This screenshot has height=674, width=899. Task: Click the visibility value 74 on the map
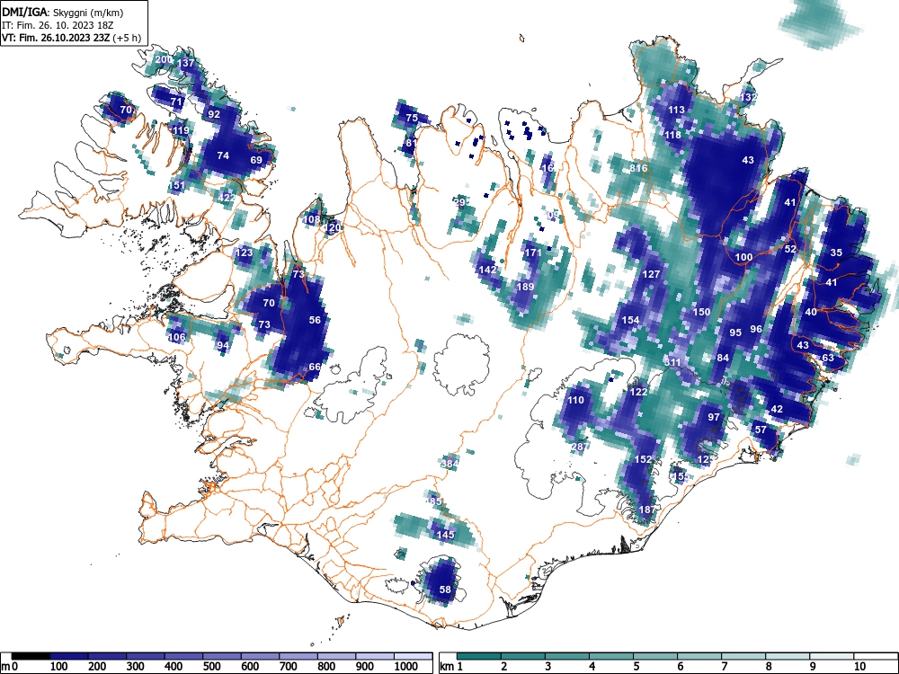tap(223, 155)
